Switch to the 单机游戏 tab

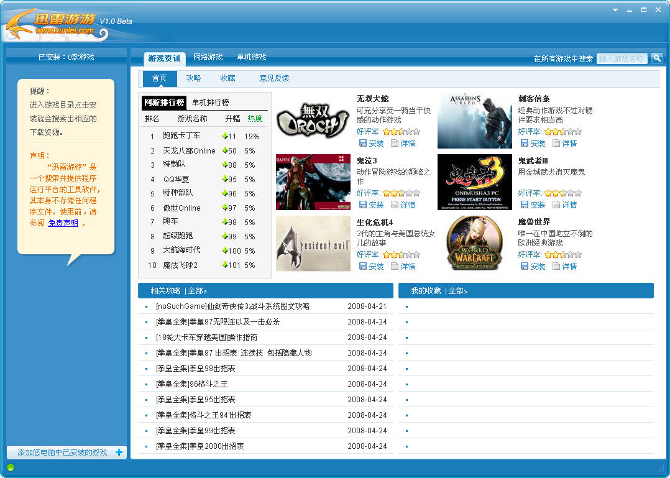[x=252, y=57]
